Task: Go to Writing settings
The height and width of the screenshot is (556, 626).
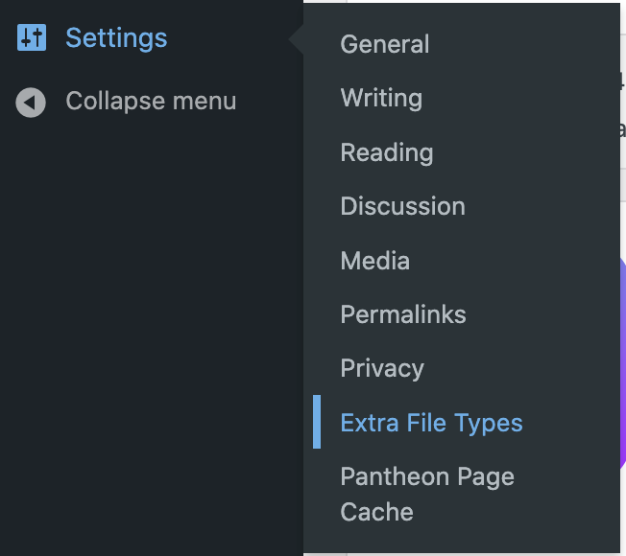Action: [x=381, y=98]
